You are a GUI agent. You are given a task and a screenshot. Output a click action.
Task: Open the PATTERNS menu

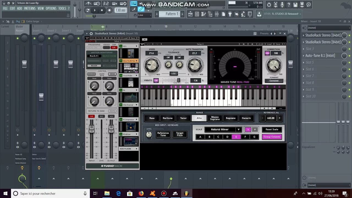pyautogui.click(x=30, y=9)
